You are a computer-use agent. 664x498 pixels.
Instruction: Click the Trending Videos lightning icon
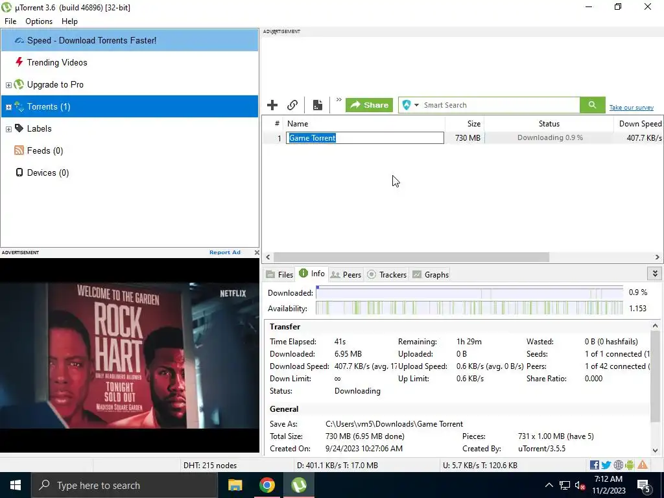19,62
